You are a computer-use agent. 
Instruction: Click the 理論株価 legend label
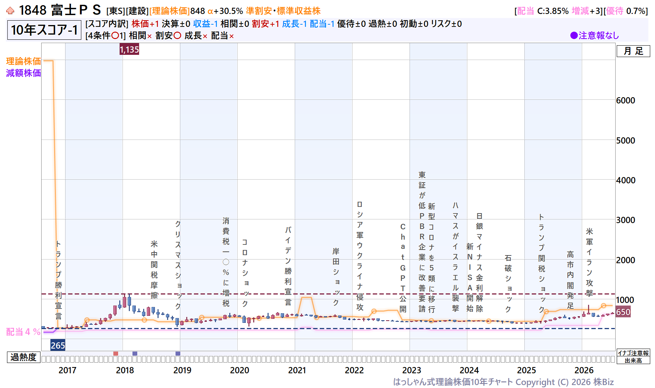click(x=24, y=61)
